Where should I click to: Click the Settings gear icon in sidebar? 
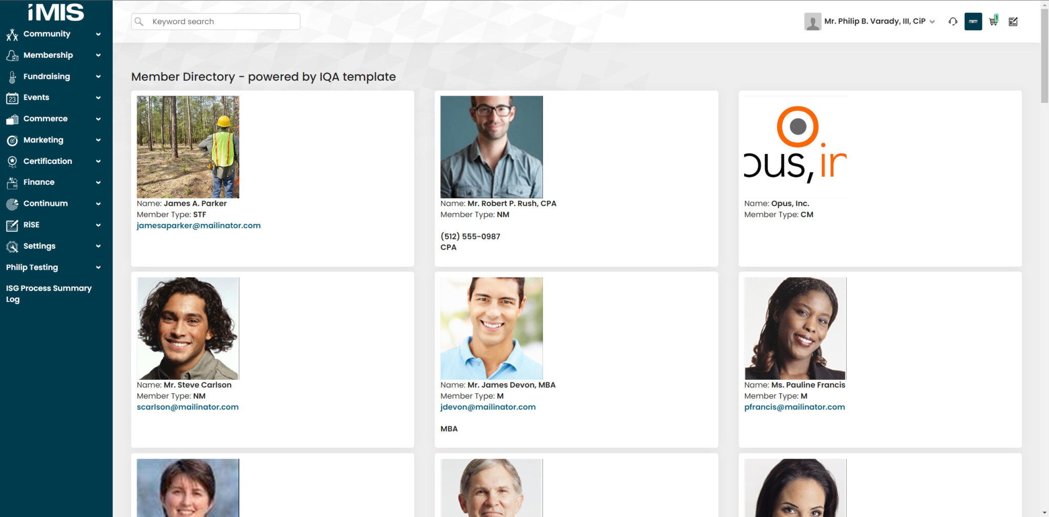[12, 246]
